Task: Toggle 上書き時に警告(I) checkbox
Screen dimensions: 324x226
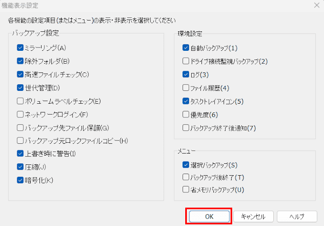Action: click(x=20, y=154)
